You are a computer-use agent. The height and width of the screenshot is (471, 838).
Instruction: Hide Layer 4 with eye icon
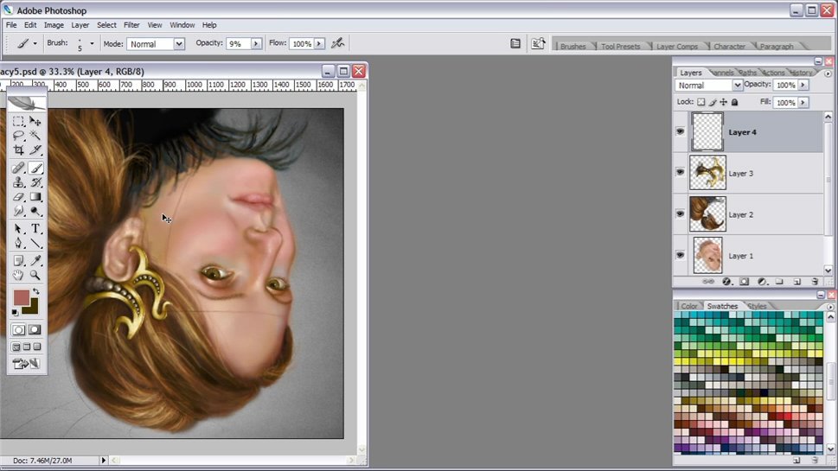pos(680,131)
